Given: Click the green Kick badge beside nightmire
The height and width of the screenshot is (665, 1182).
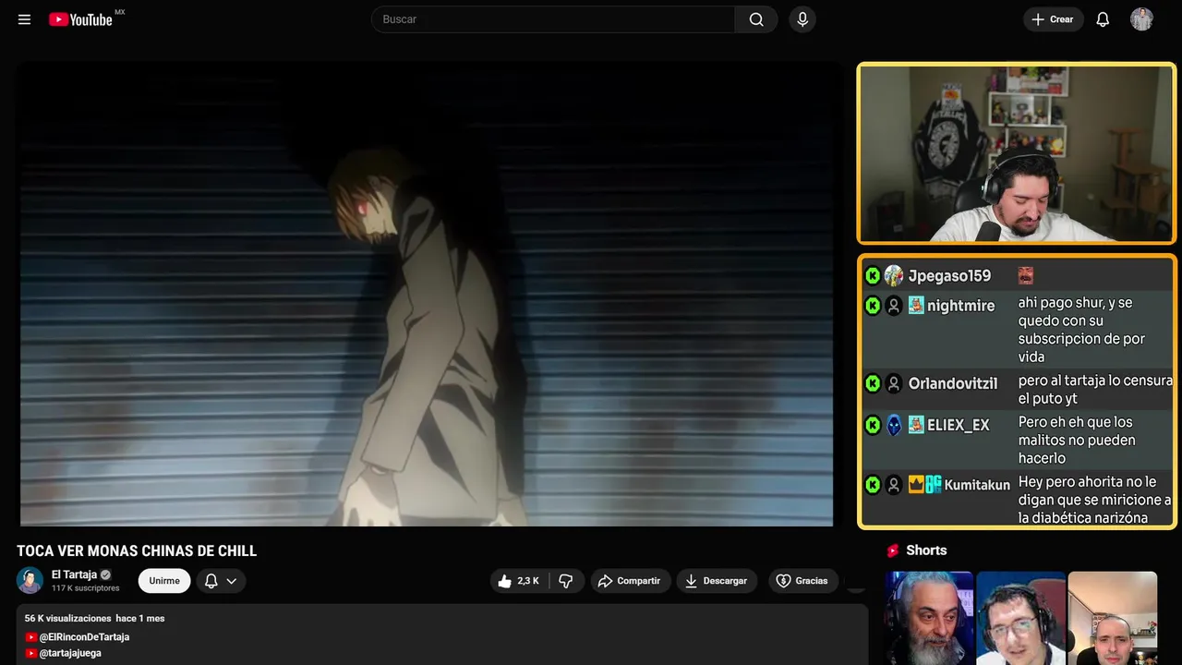Looking at the screenshot, I should point(873,306).
